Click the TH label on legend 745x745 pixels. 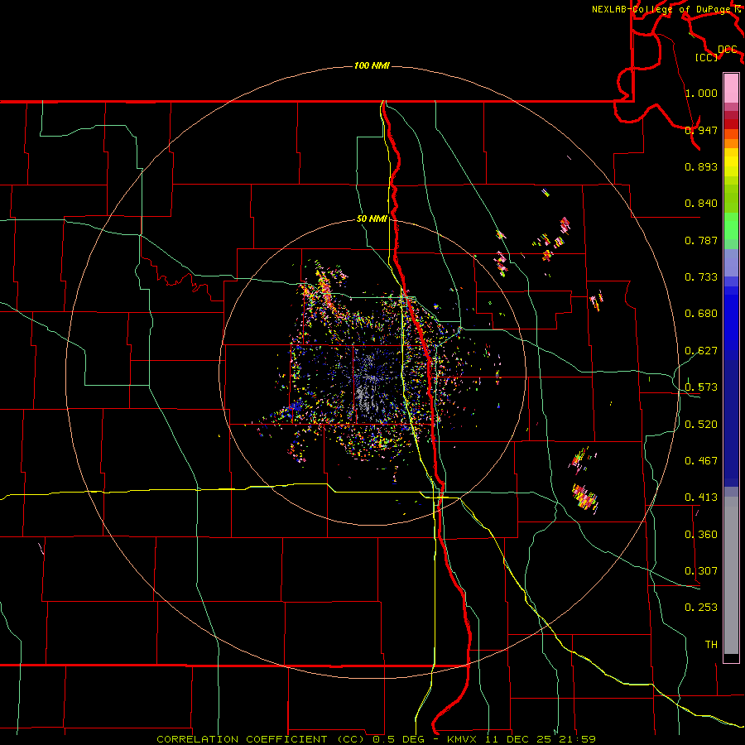(711, 645)
